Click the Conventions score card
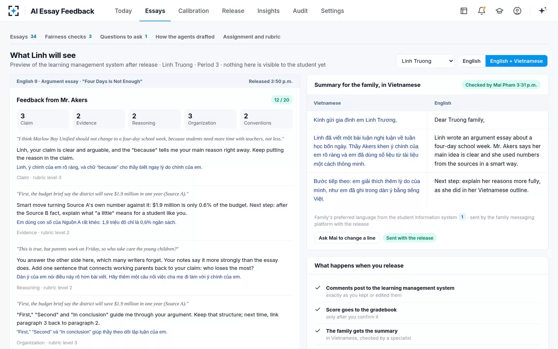Viewport: 558px width, 349px height. 266,119
